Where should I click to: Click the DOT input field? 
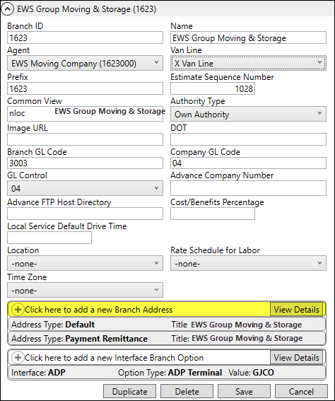point(248,139)
